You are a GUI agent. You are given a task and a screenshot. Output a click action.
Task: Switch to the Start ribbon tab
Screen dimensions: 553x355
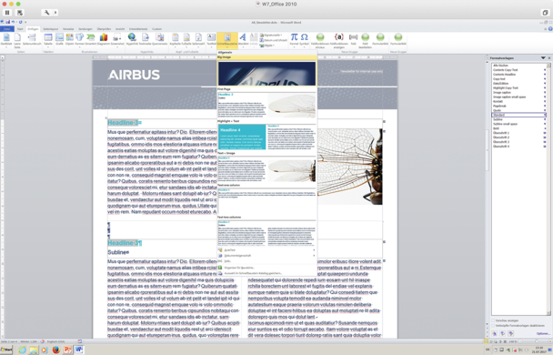20,29
